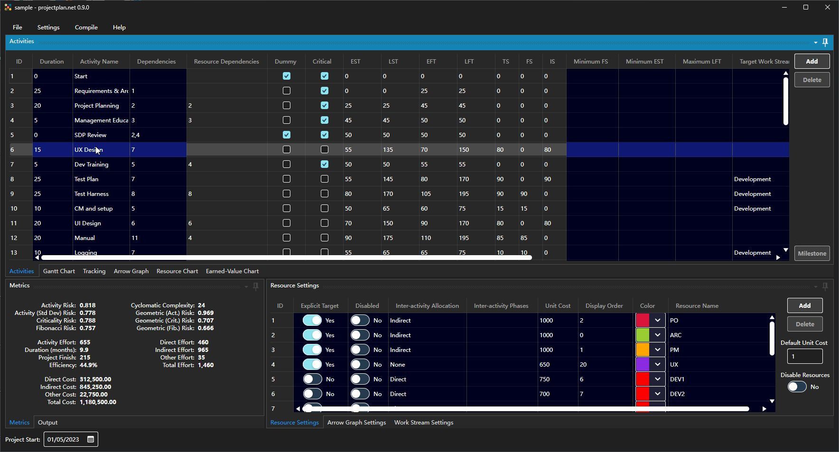Open the Project Start calendar picker
Image resolution: width=839 pixels, height=452 pixels.
coord(91,439)
